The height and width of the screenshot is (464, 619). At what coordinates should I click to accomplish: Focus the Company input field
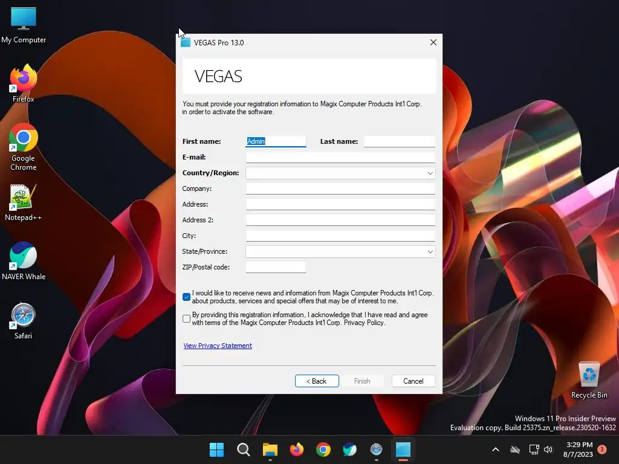click(340, 188)
